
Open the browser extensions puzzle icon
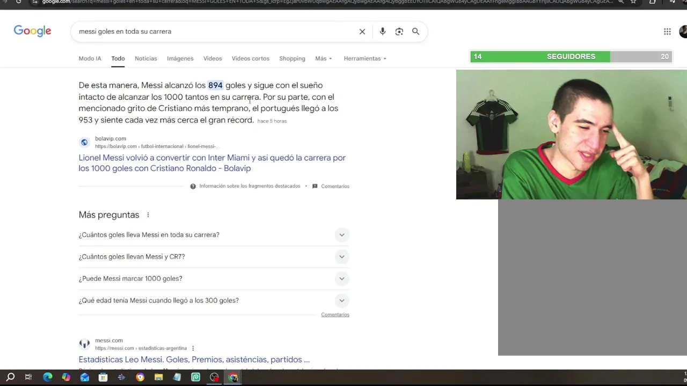click(652, 2)
